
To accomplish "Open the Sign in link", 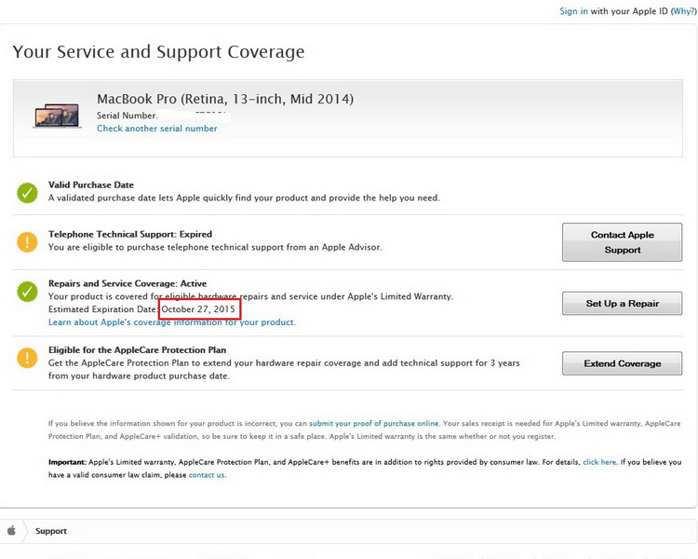I will coord(573,11).
